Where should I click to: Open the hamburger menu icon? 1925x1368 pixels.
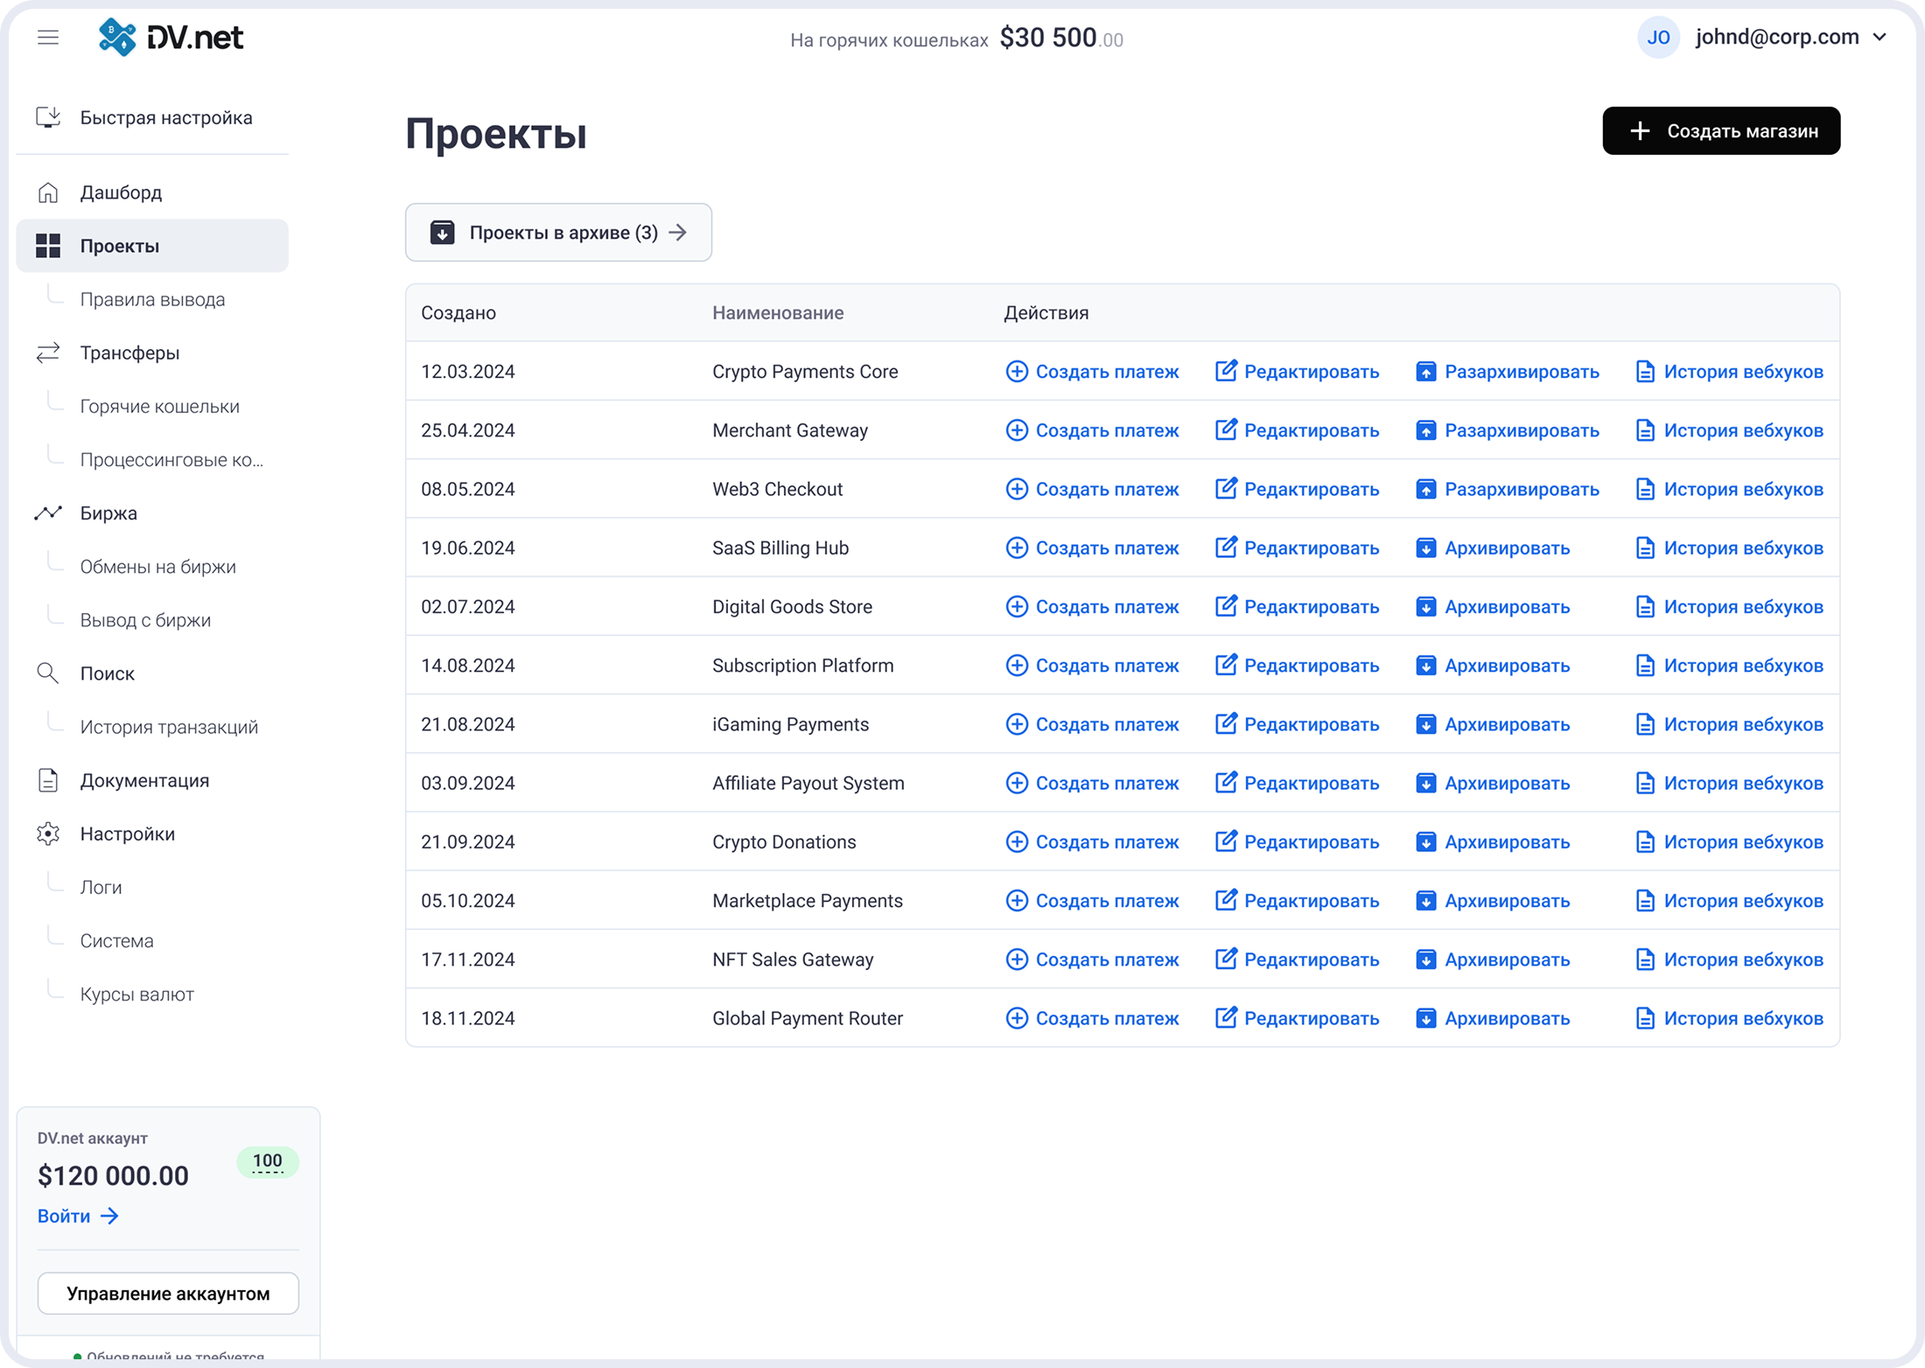pos(48,37)
